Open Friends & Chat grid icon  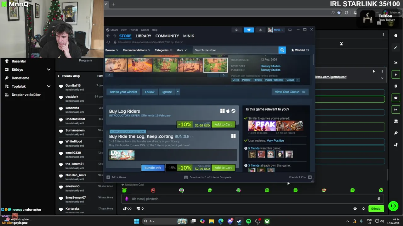click(310, 177)
